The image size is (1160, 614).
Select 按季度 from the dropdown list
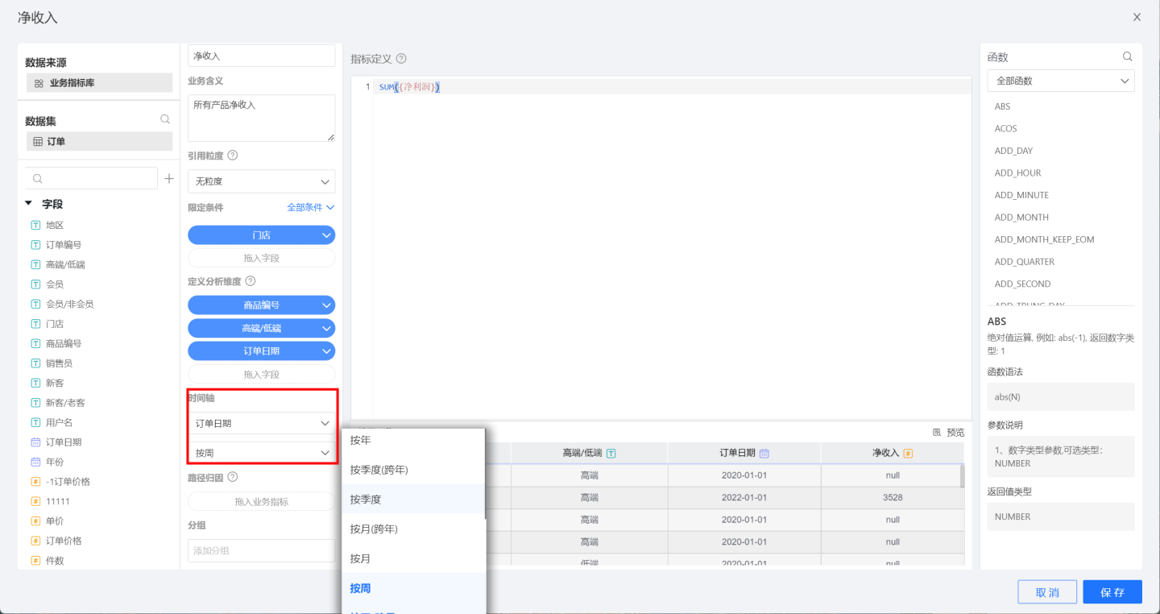pos(366,500)
